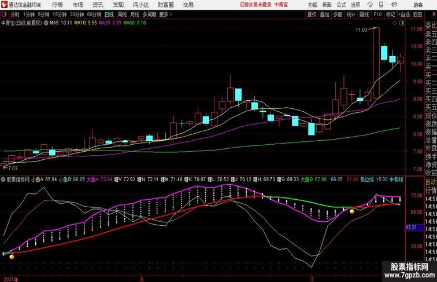Open the 财富圈 menu

[x=165, y=5]
